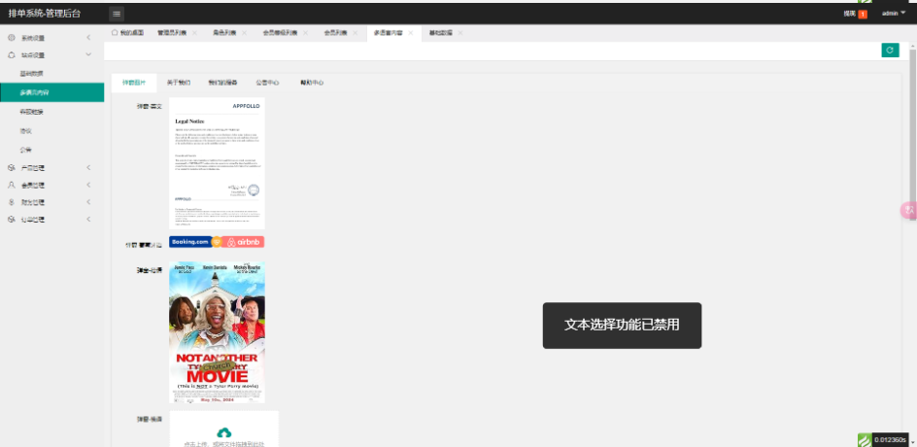The image size is (917, 447).
Task: Click the 系统设置 gear icon in sidebar
Action: coord(11,38)
